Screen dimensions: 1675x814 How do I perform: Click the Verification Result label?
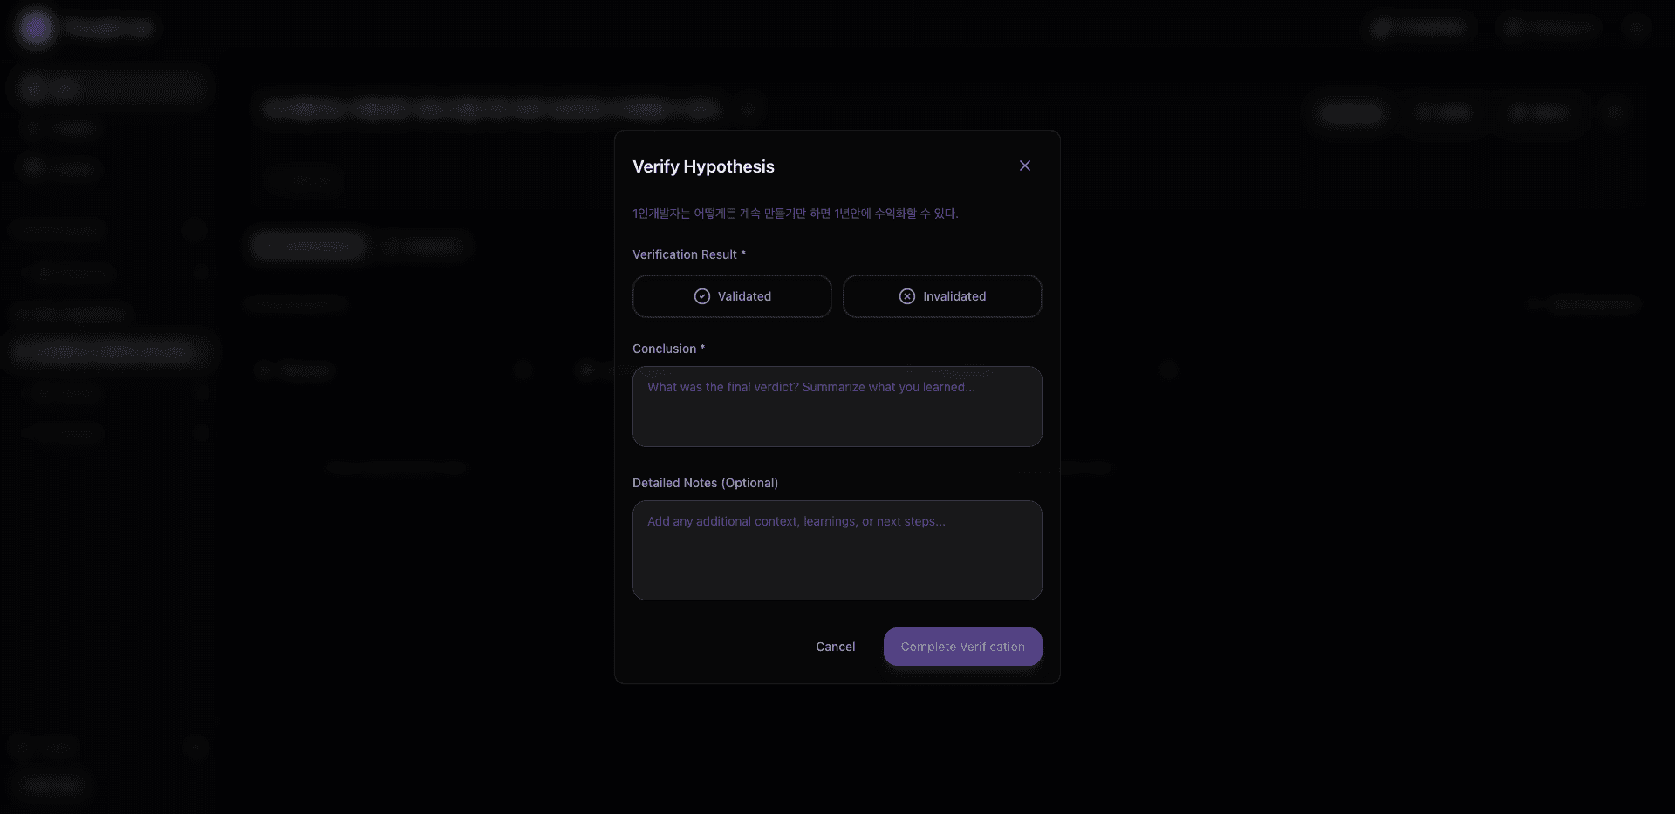685,254
